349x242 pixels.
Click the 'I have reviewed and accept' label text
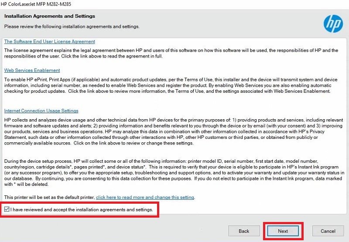(x=82, y=210)
